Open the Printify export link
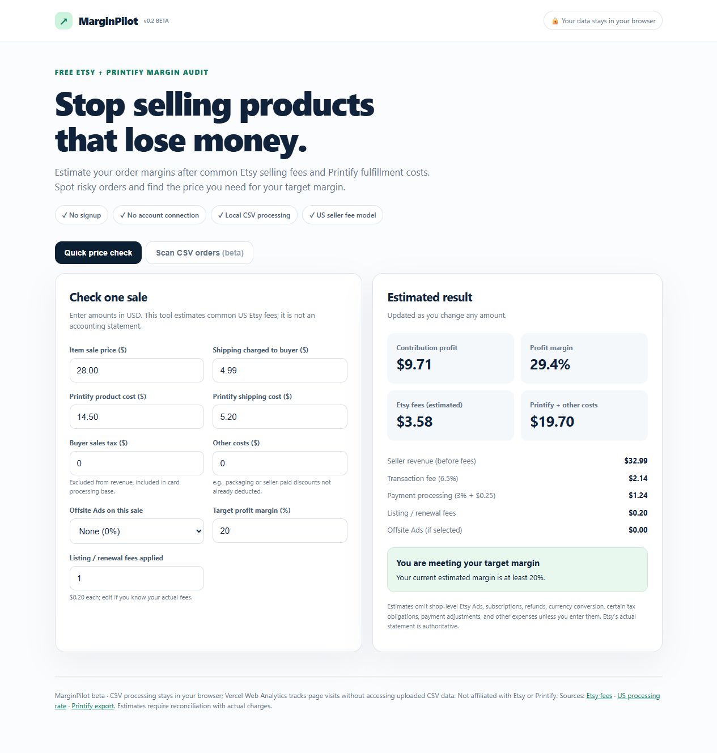The height and width of the screenshot is (753, 717). (x=93, y=706)
